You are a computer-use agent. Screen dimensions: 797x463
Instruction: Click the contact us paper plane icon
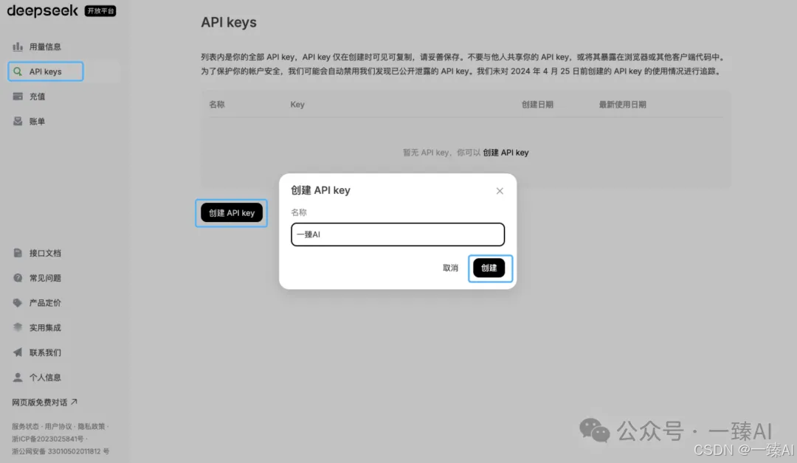point(18,352)
